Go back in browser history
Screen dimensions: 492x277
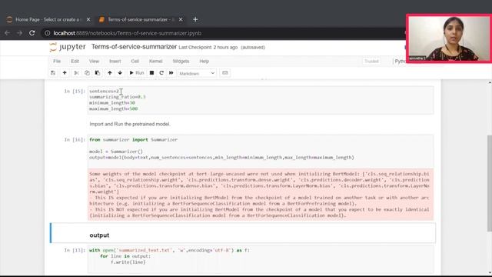pos(7,33)
